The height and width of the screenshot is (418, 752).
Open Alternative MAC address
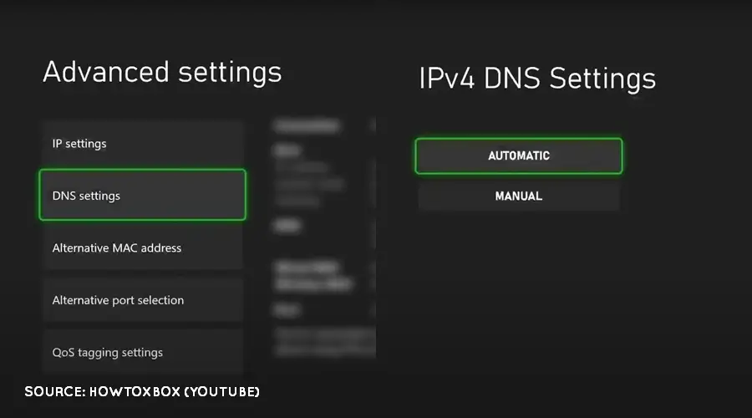(142, 248)
